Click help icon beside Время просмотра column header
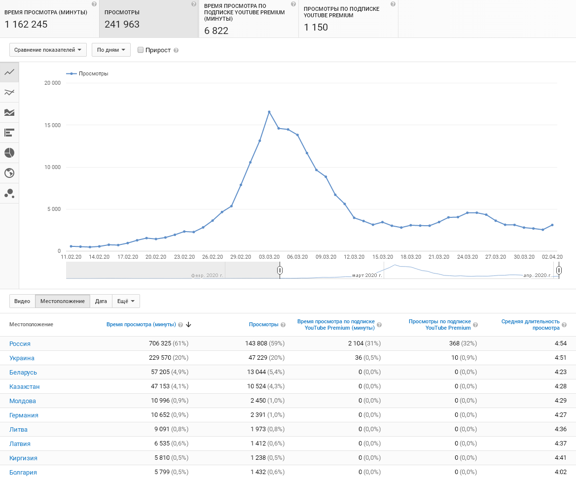The image size is (576, 479). point(180,325)
